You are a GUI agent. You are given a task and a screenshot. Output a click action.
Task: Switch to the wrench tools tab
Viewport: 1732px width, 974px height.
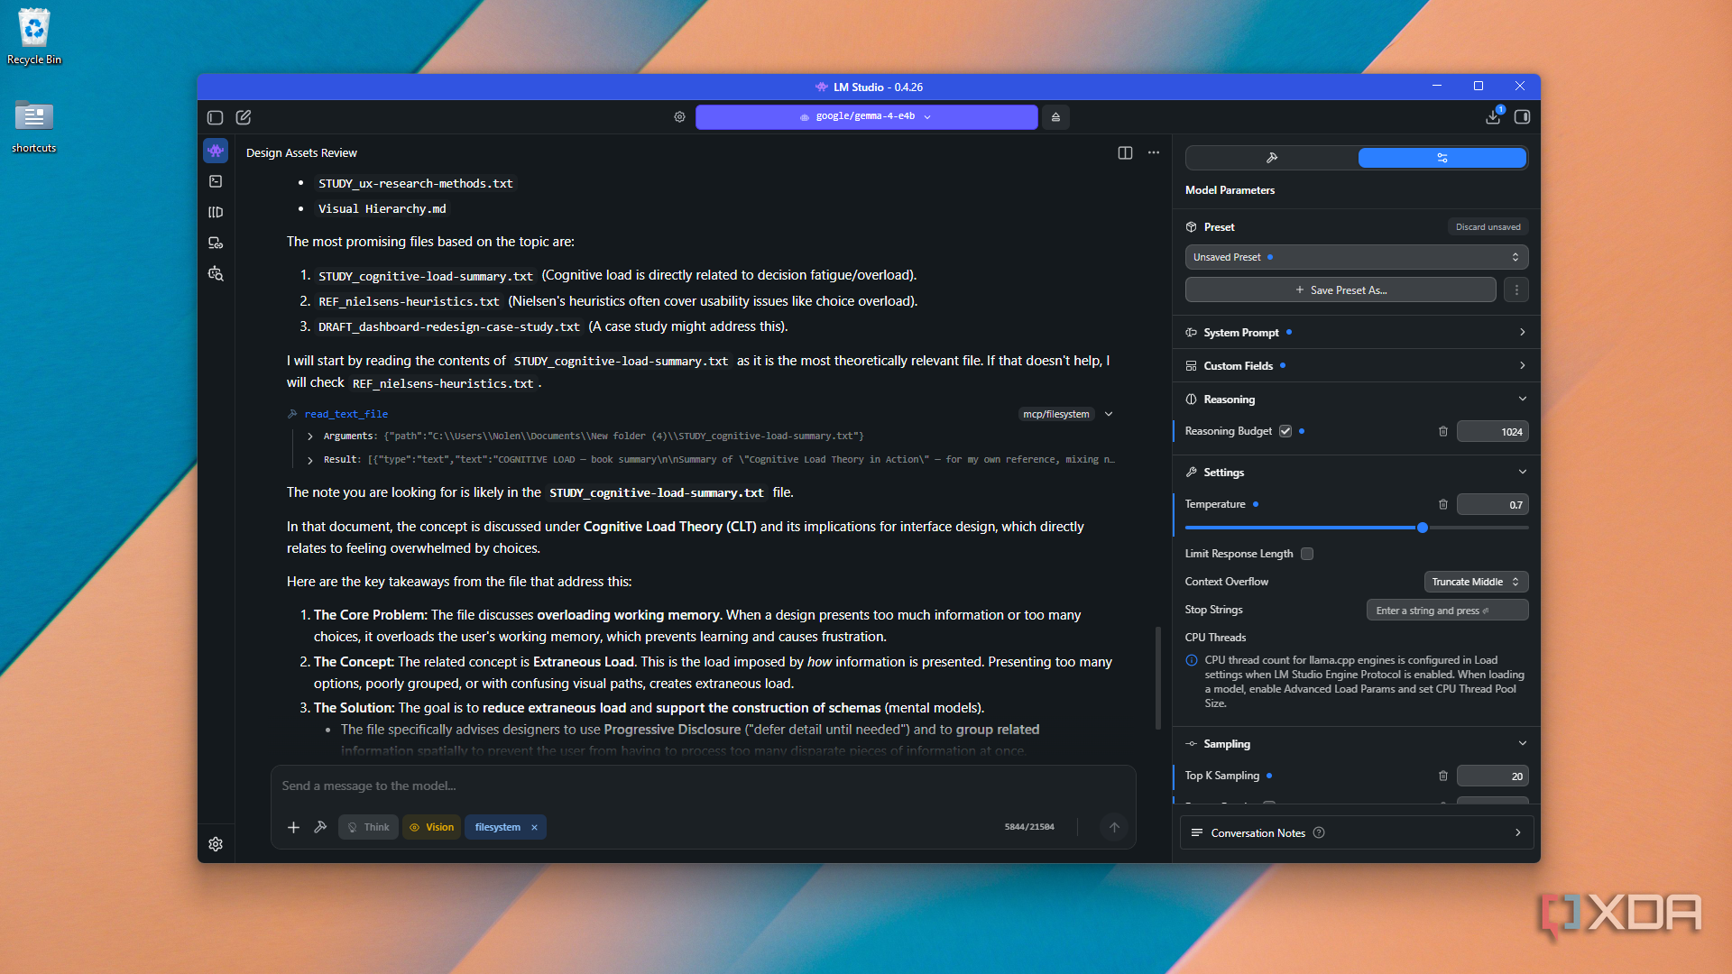(1272, 158)
